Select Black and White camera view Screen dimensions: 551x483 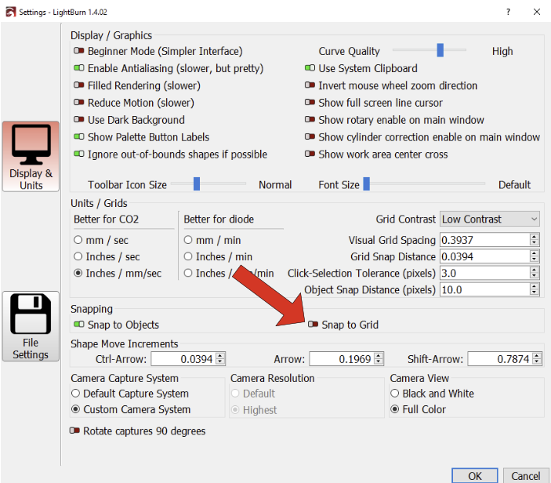(394, 393)
